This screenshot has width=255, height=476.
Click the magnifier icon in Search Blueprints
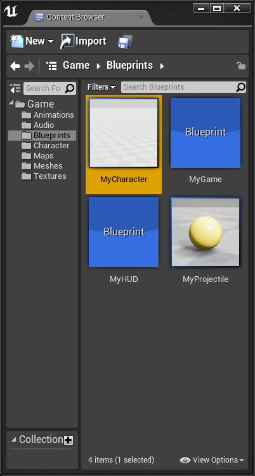click(241, 87)
